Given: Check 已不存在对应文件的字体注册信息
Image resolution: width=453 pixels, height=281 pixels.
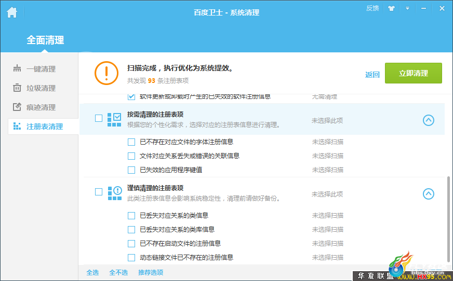Looking at the screenshot, I should point(131,142).
